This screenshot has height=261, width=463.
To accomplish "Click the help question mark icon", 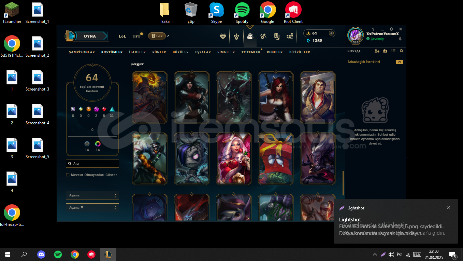I will click(373, 29).
